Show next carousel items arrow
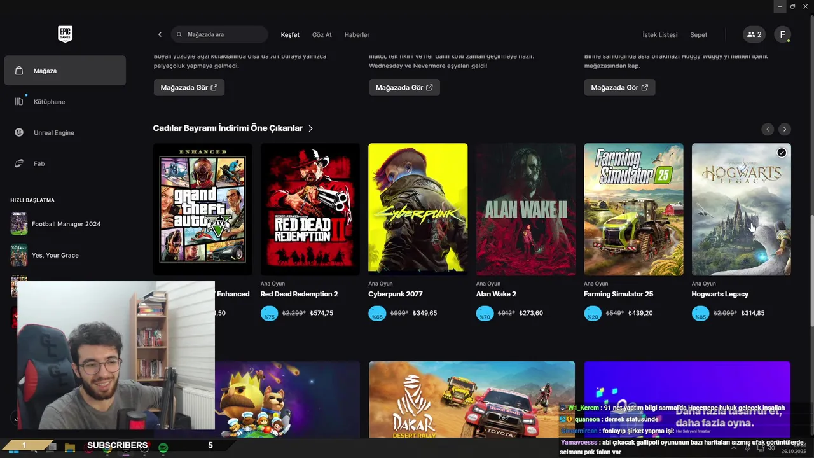814x458 pixels. (785, 129)
